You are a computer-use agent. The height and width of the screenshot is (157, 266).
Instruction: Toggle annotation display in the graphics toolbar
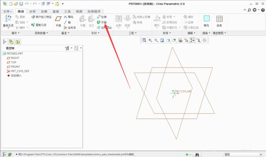tap(199, 40)
